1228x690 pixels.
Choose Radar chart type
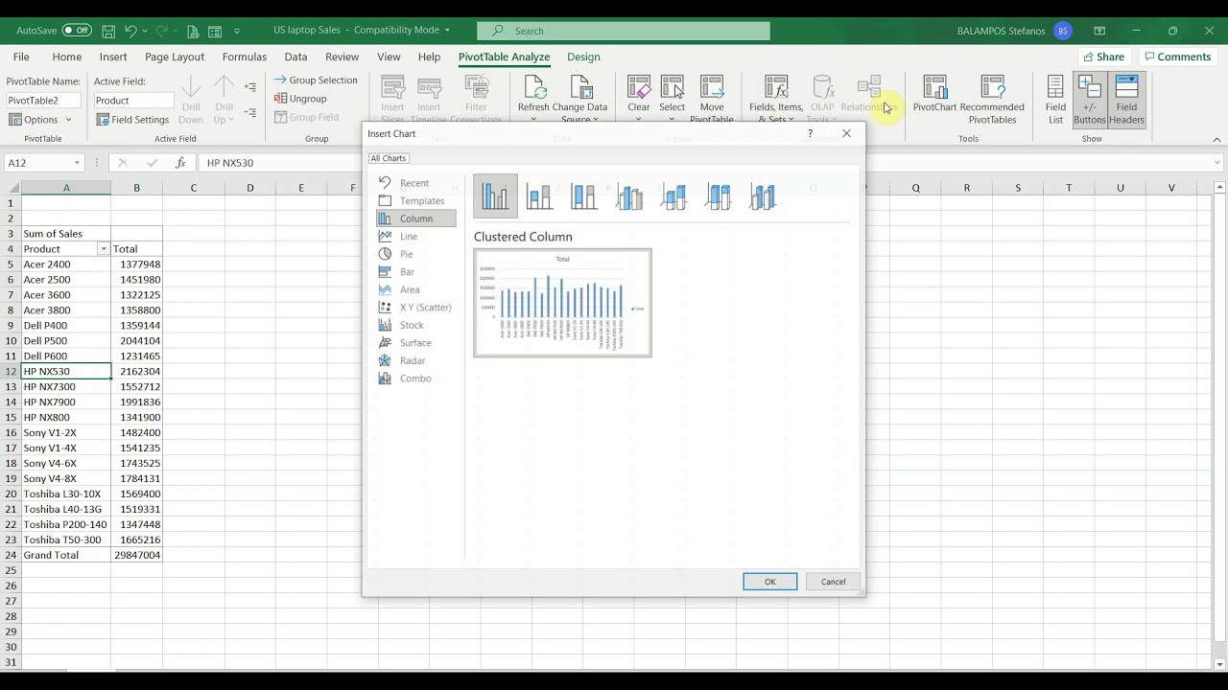coord(413,361)
